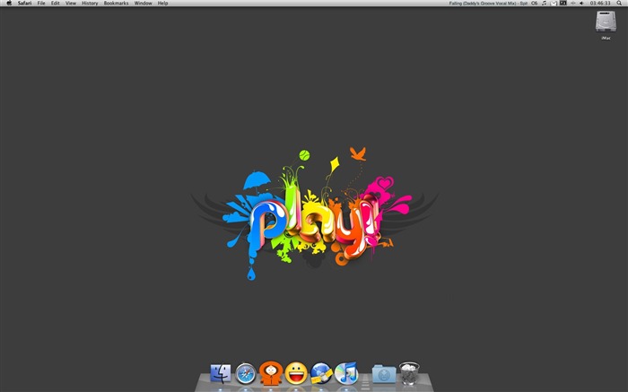Open Spotlight search magnifier icon
The height and width of the screenshot is (392, 628).
click(619, 3)
